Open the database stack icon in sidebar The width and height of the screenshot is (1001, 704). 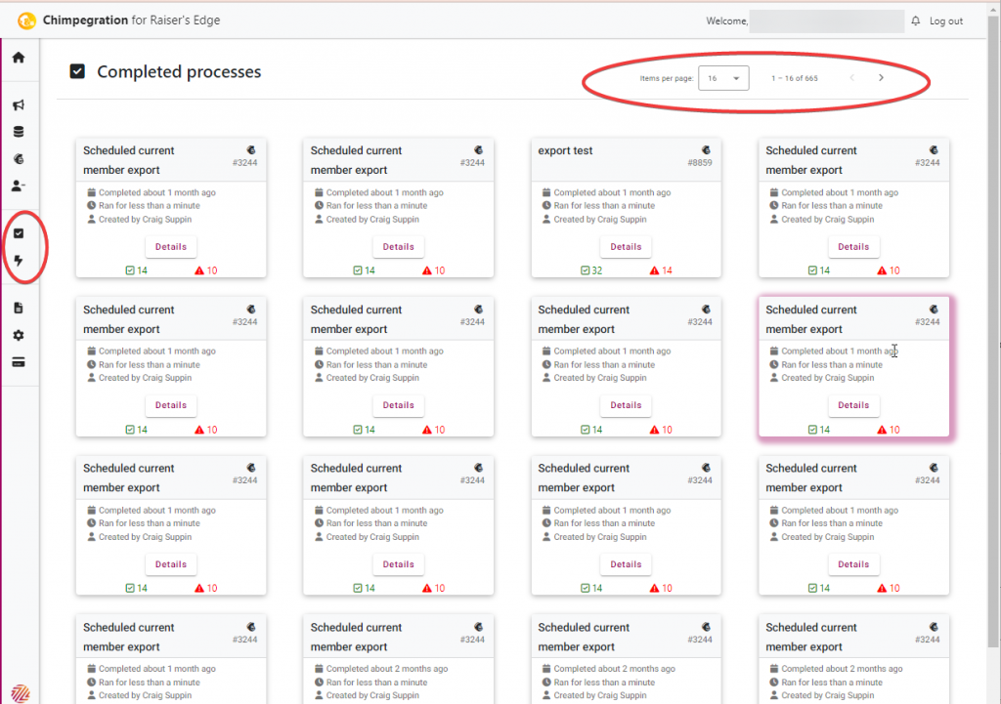[19, 132]
